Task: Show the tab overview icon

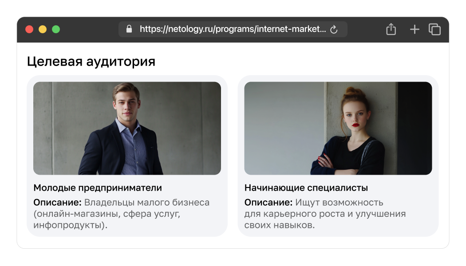Action: point(434,29)
